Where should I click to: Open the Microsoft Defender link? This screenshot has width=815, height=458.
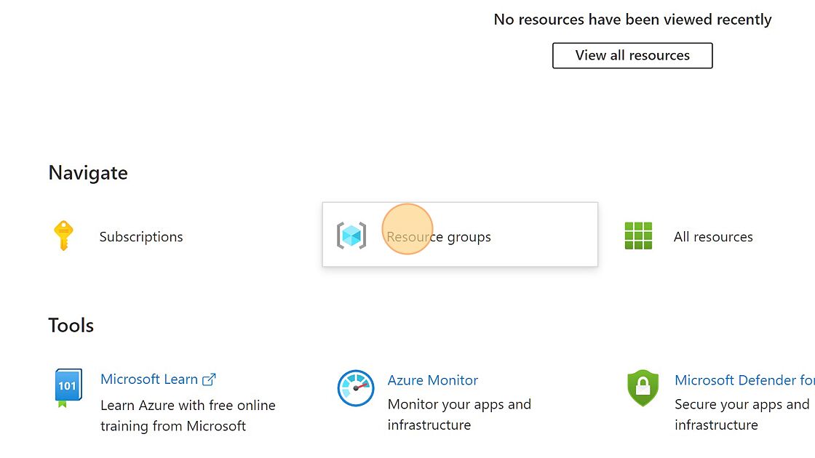pyautogui.click(x=744, y=380)
